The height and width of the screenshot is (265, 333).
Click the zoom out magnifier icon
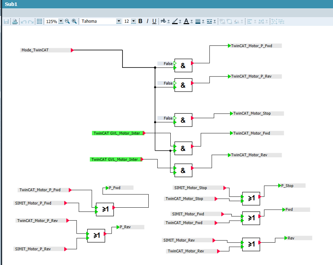(x=67, y=21)
